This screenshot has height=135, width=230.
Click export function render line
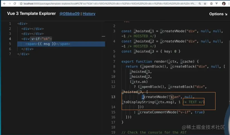(160, 62)
